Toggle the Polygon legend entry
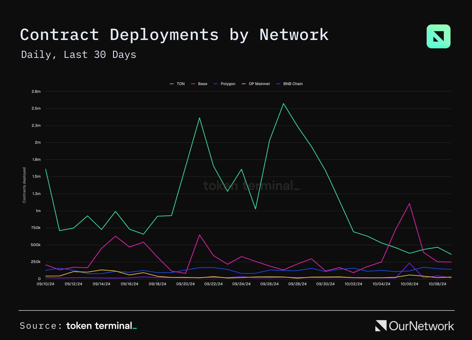 tap(225, 84)
